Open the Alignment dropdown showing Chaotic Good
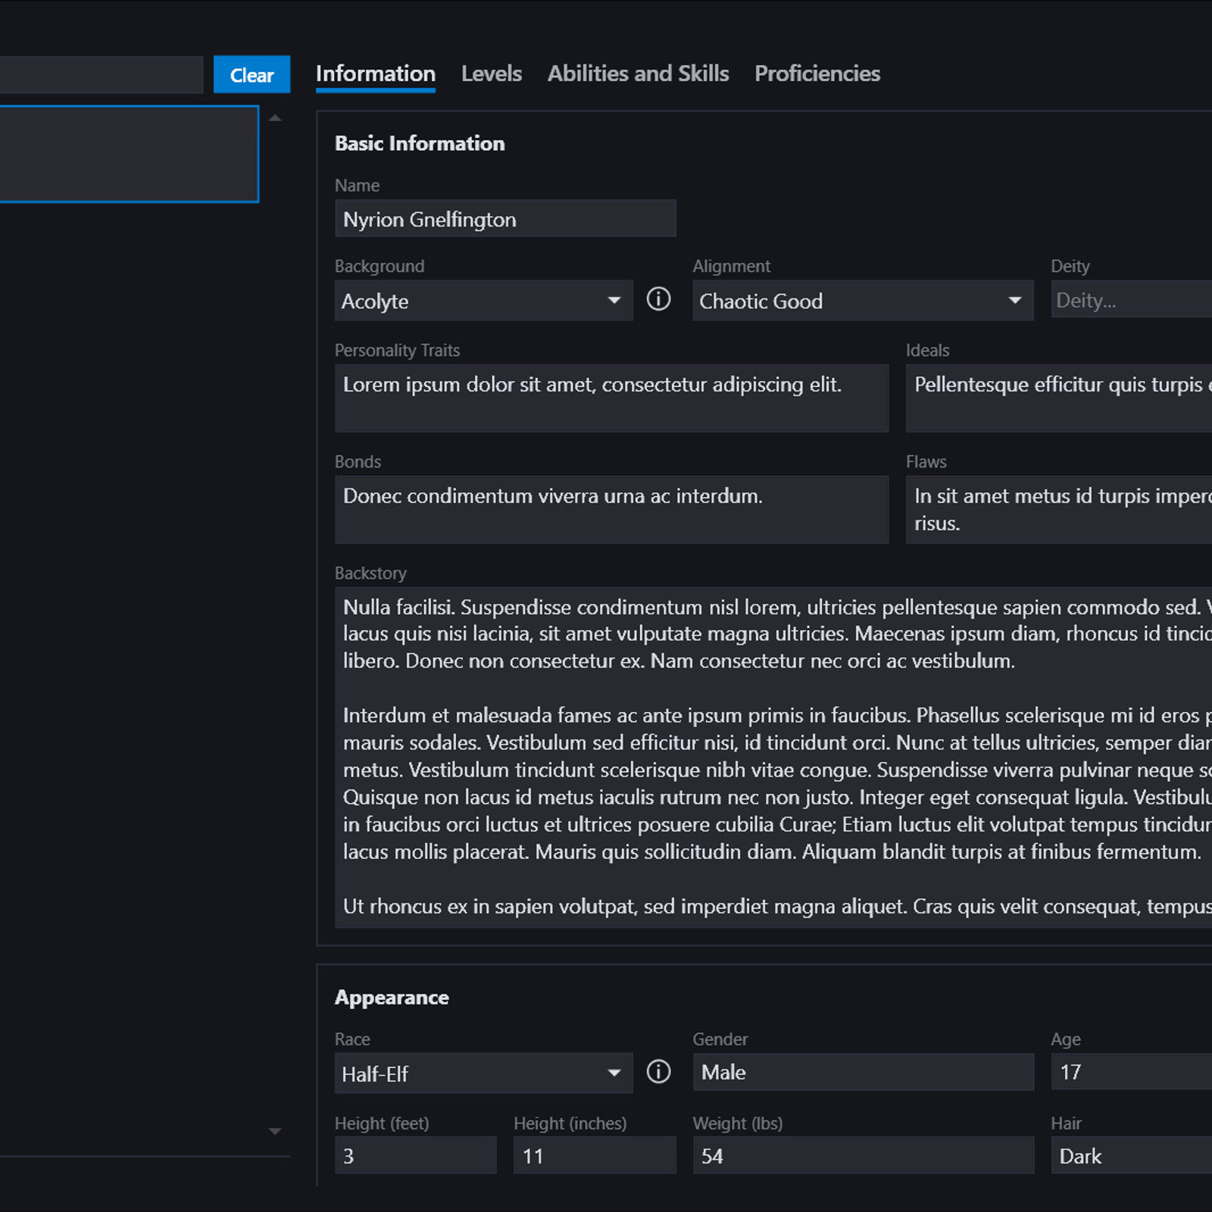 tap(862, 301)
